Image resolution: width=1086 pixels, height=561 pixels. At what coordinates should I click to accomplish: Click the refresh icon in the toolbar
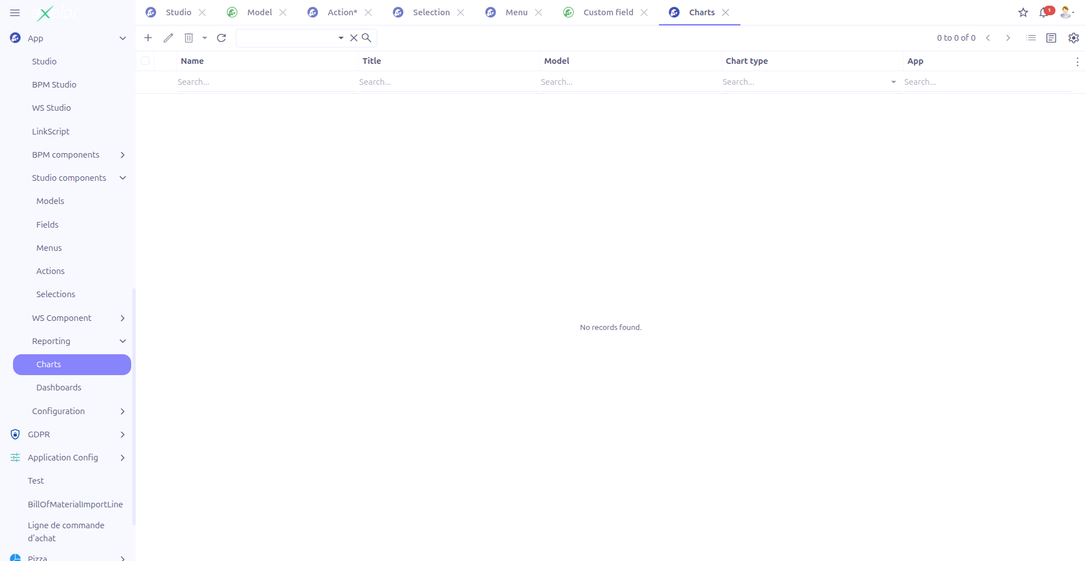[222, 38]
